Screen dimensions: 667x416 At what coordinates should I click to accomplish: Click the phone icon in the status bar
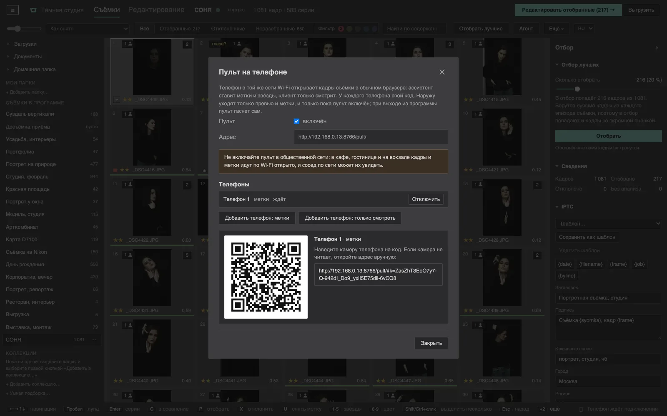click(x=581, y=409)
